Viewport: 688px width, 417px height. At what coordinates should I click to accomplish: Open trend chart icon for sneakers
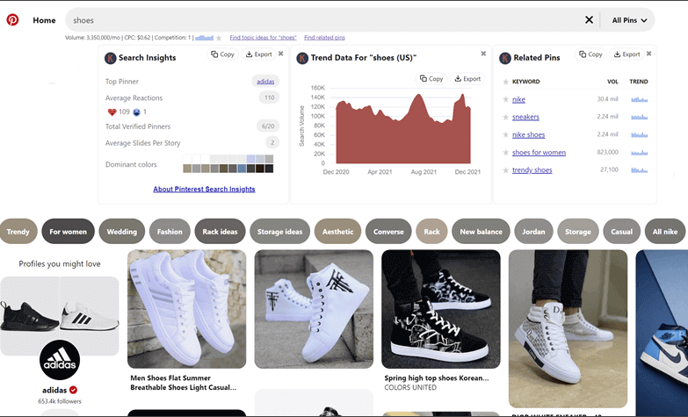pos(640,117)
